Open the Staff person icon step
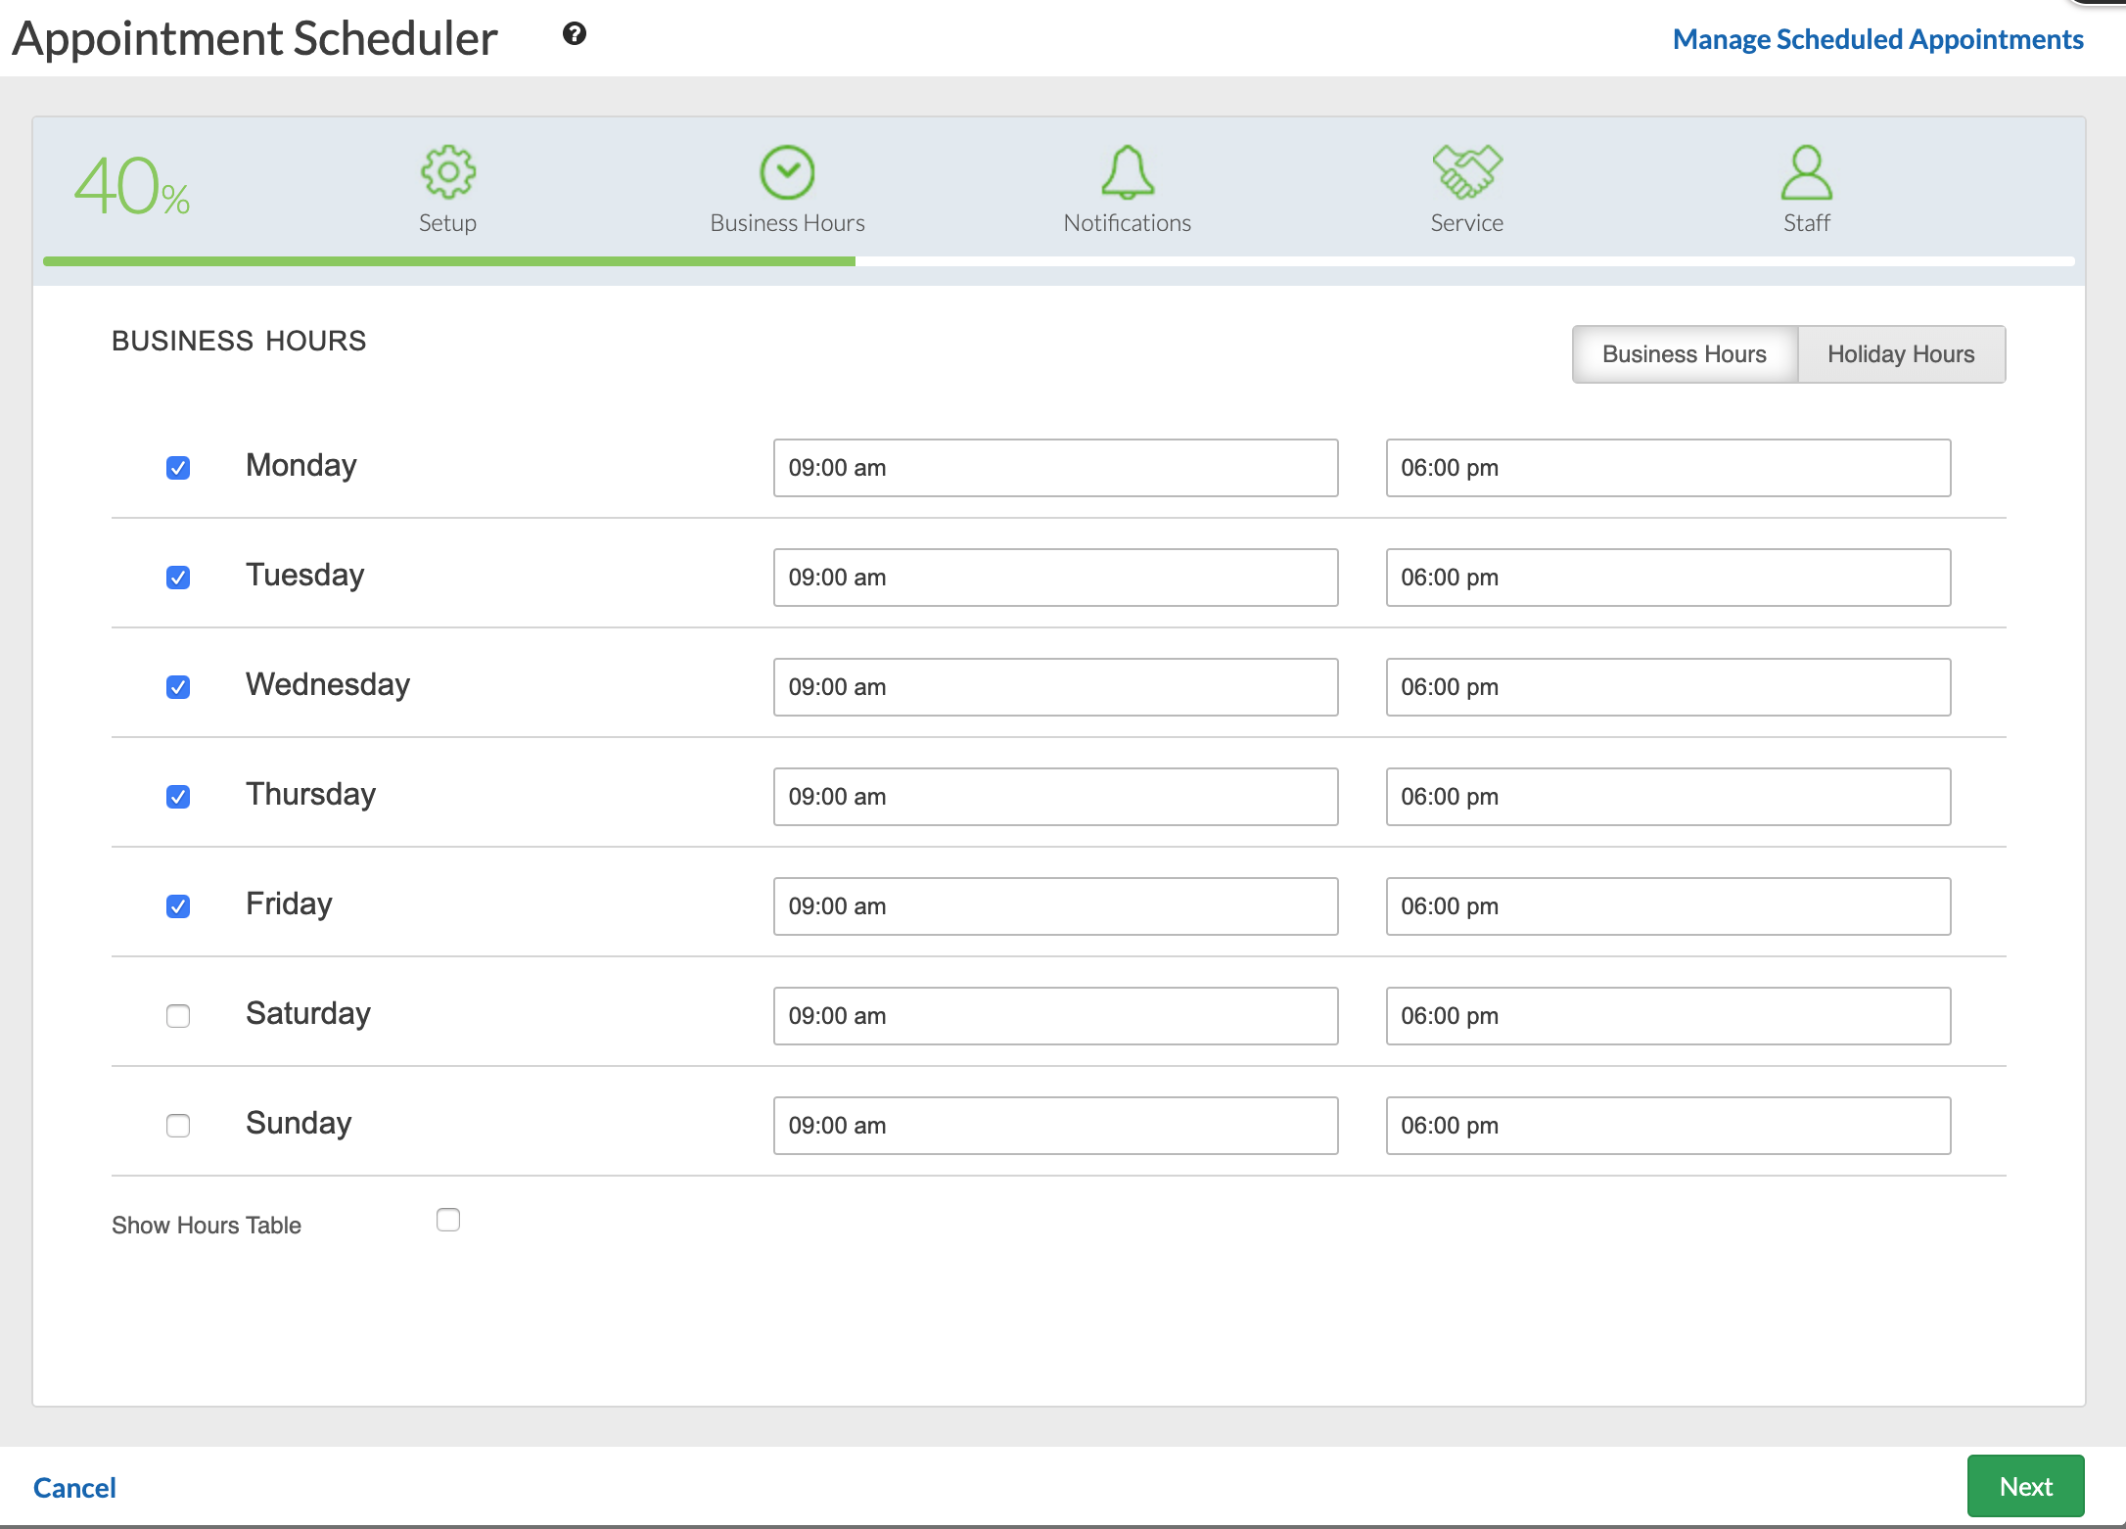Viewport: 2126px width, 1529px height. point(1806,173)
